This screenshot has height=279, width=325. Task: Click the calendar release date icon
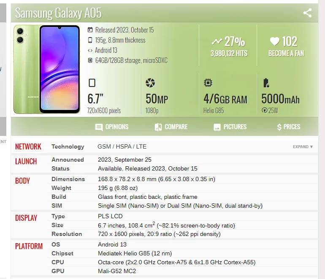[x=90, y=30]
